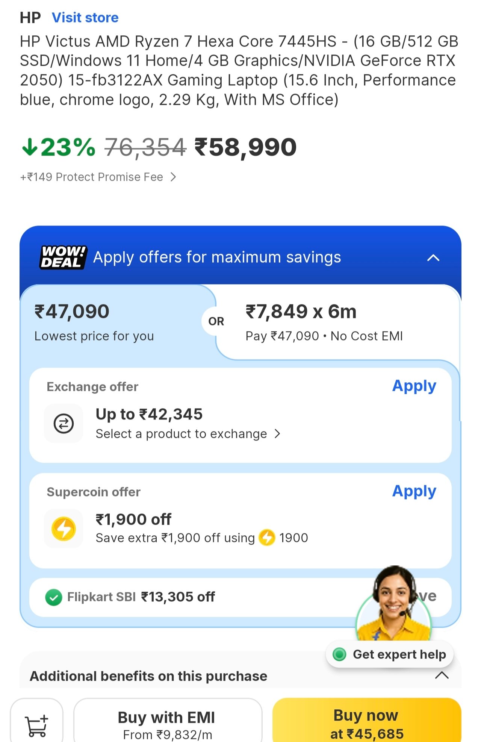The width and height of the screenshot is (481, 742).
Task: Select a product to exchange
Action: tap(188, 434)
